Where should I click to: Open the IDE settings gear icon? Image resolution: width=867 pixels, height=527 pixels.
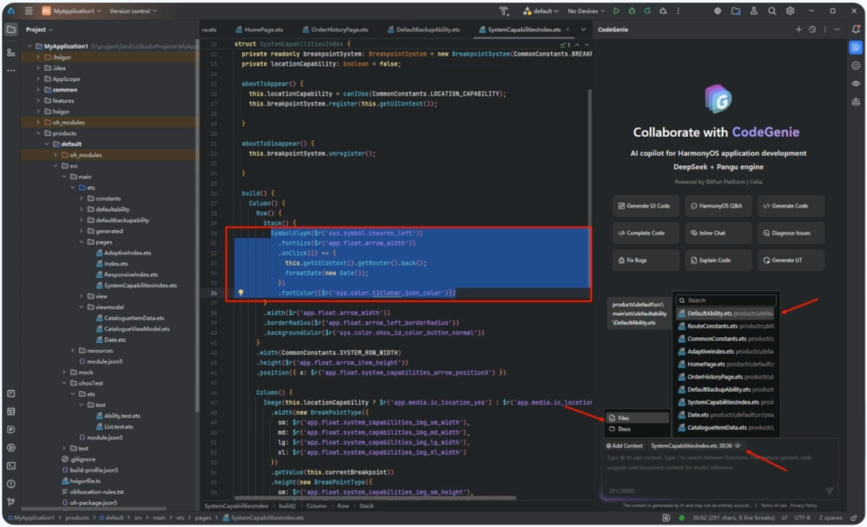[x=790, y=11]
